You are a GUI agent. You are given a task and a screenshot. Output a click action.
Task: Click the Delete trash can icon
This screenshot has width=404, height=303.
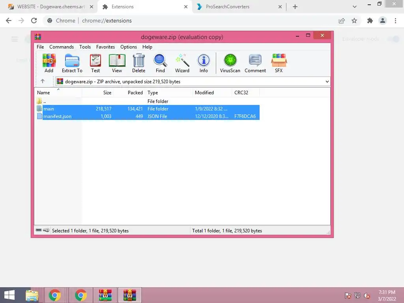click(138, 63)
